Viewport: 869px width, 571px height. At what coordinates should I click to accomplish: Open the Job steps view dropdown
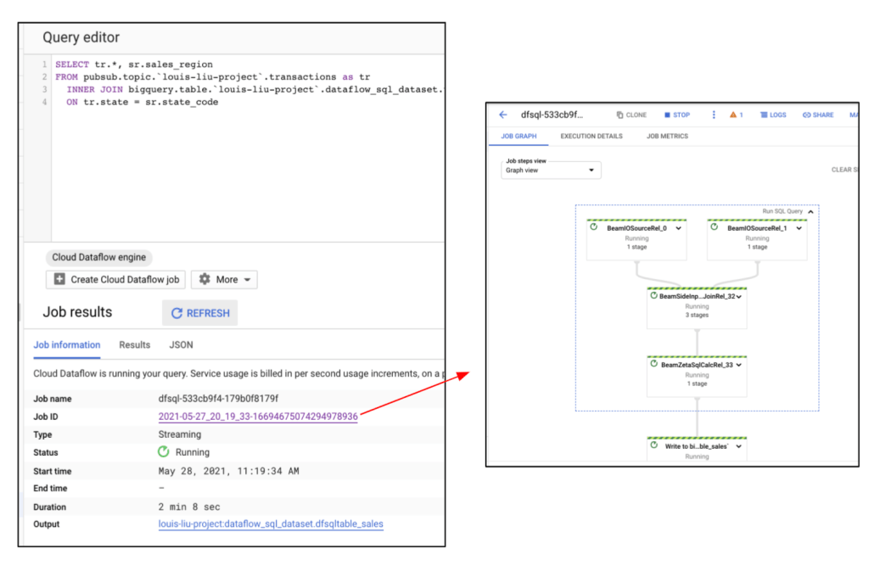pyautogui.click(x=551, y=170)
